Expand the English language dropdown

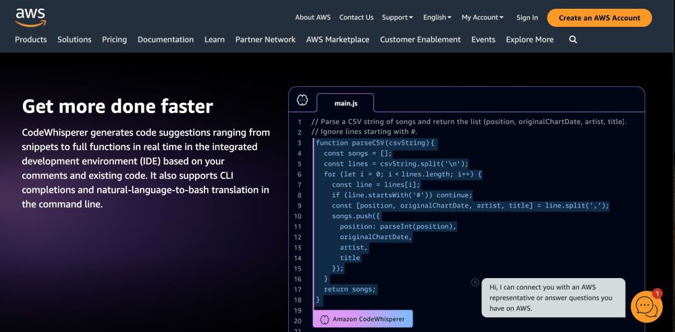click(x=437, y=18)
